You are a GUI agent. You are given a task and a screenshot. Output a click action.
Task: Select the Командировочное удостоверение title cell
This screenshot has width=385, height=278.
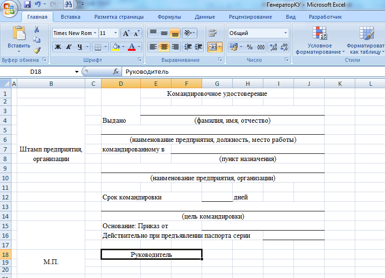217,93
